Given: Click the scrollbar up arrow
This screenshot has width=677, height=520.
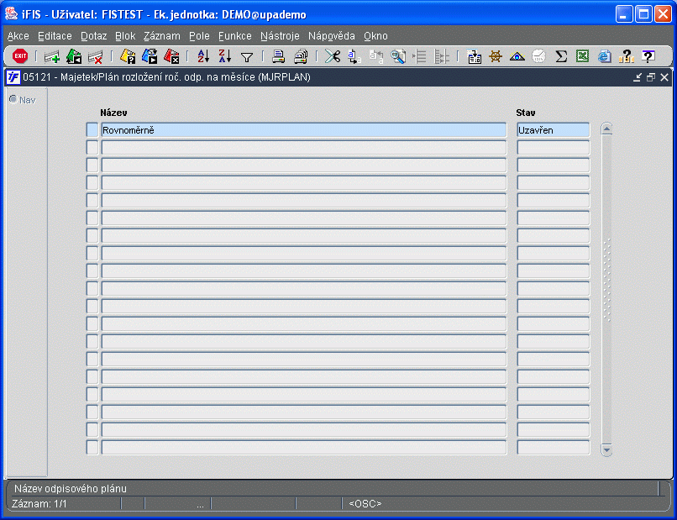Looking at the screenshot, I should pos(606,129).
